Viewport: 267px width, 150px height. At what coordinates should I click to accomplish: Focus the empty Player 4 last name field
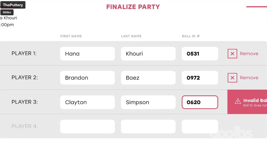point(148,126)
